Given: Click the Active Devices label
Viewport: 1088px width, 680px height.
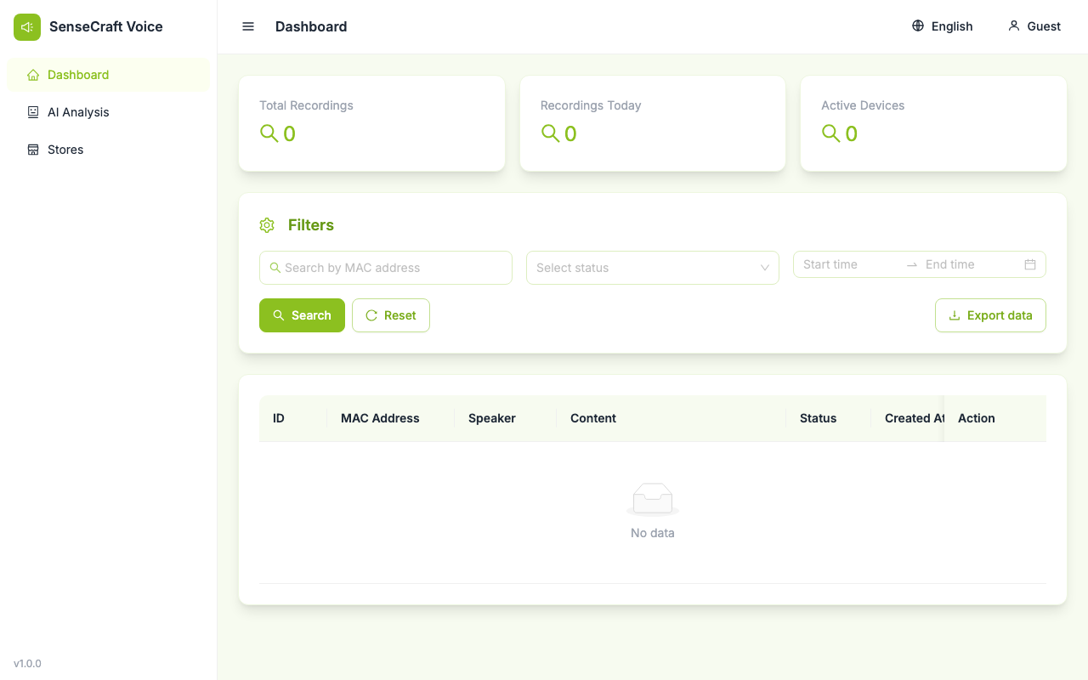Looking at the screenshot, I should [x=863, y=105].
